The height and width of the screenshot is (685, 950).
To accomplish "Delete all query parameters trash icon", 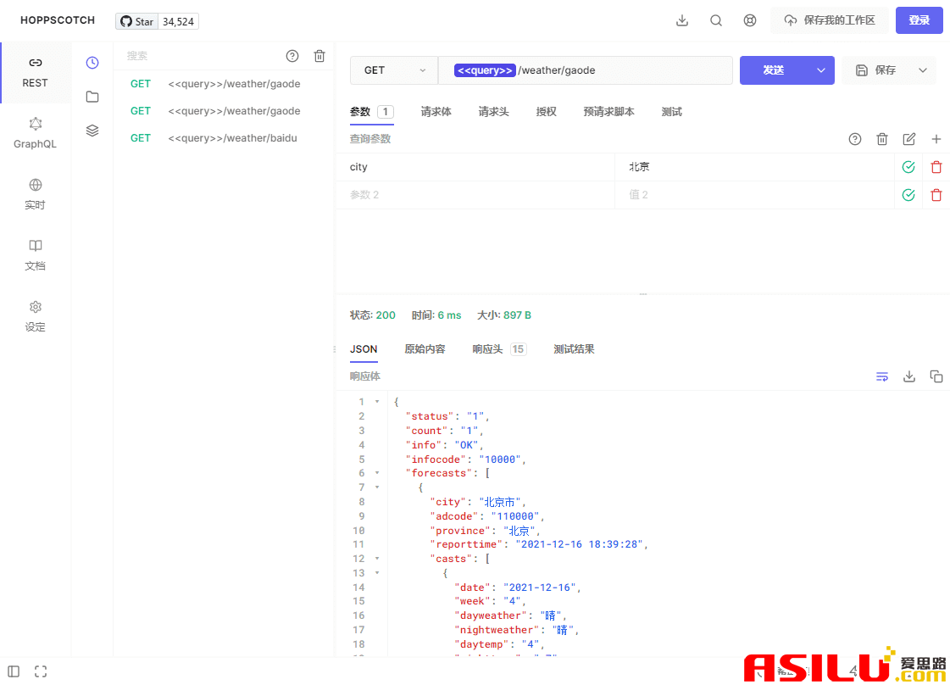I will [x=882, y=139].
